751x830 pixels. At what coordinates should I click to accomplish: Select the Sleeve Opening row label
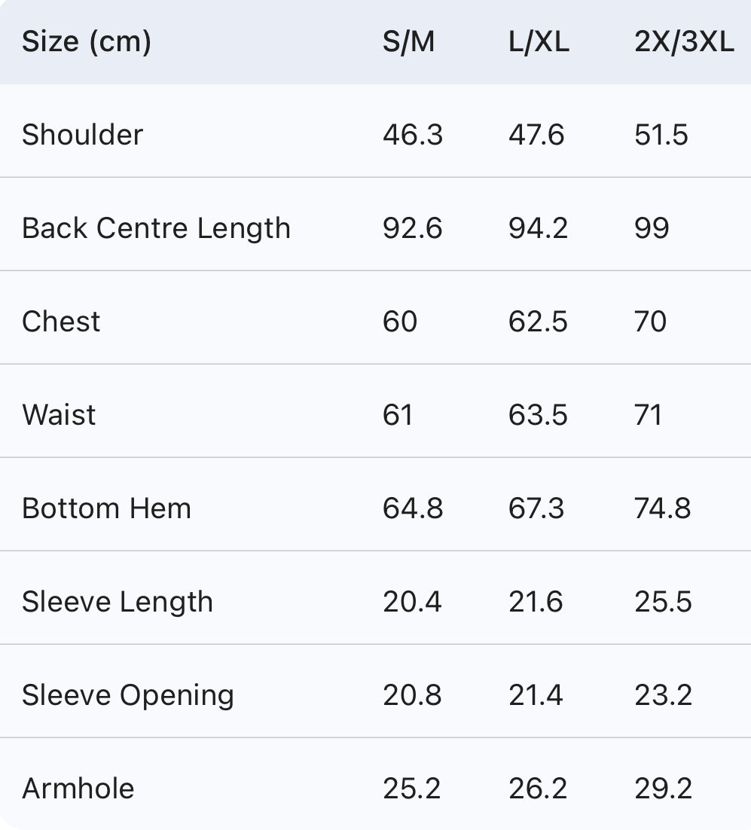pyautogui.click(x=128, y=695)
